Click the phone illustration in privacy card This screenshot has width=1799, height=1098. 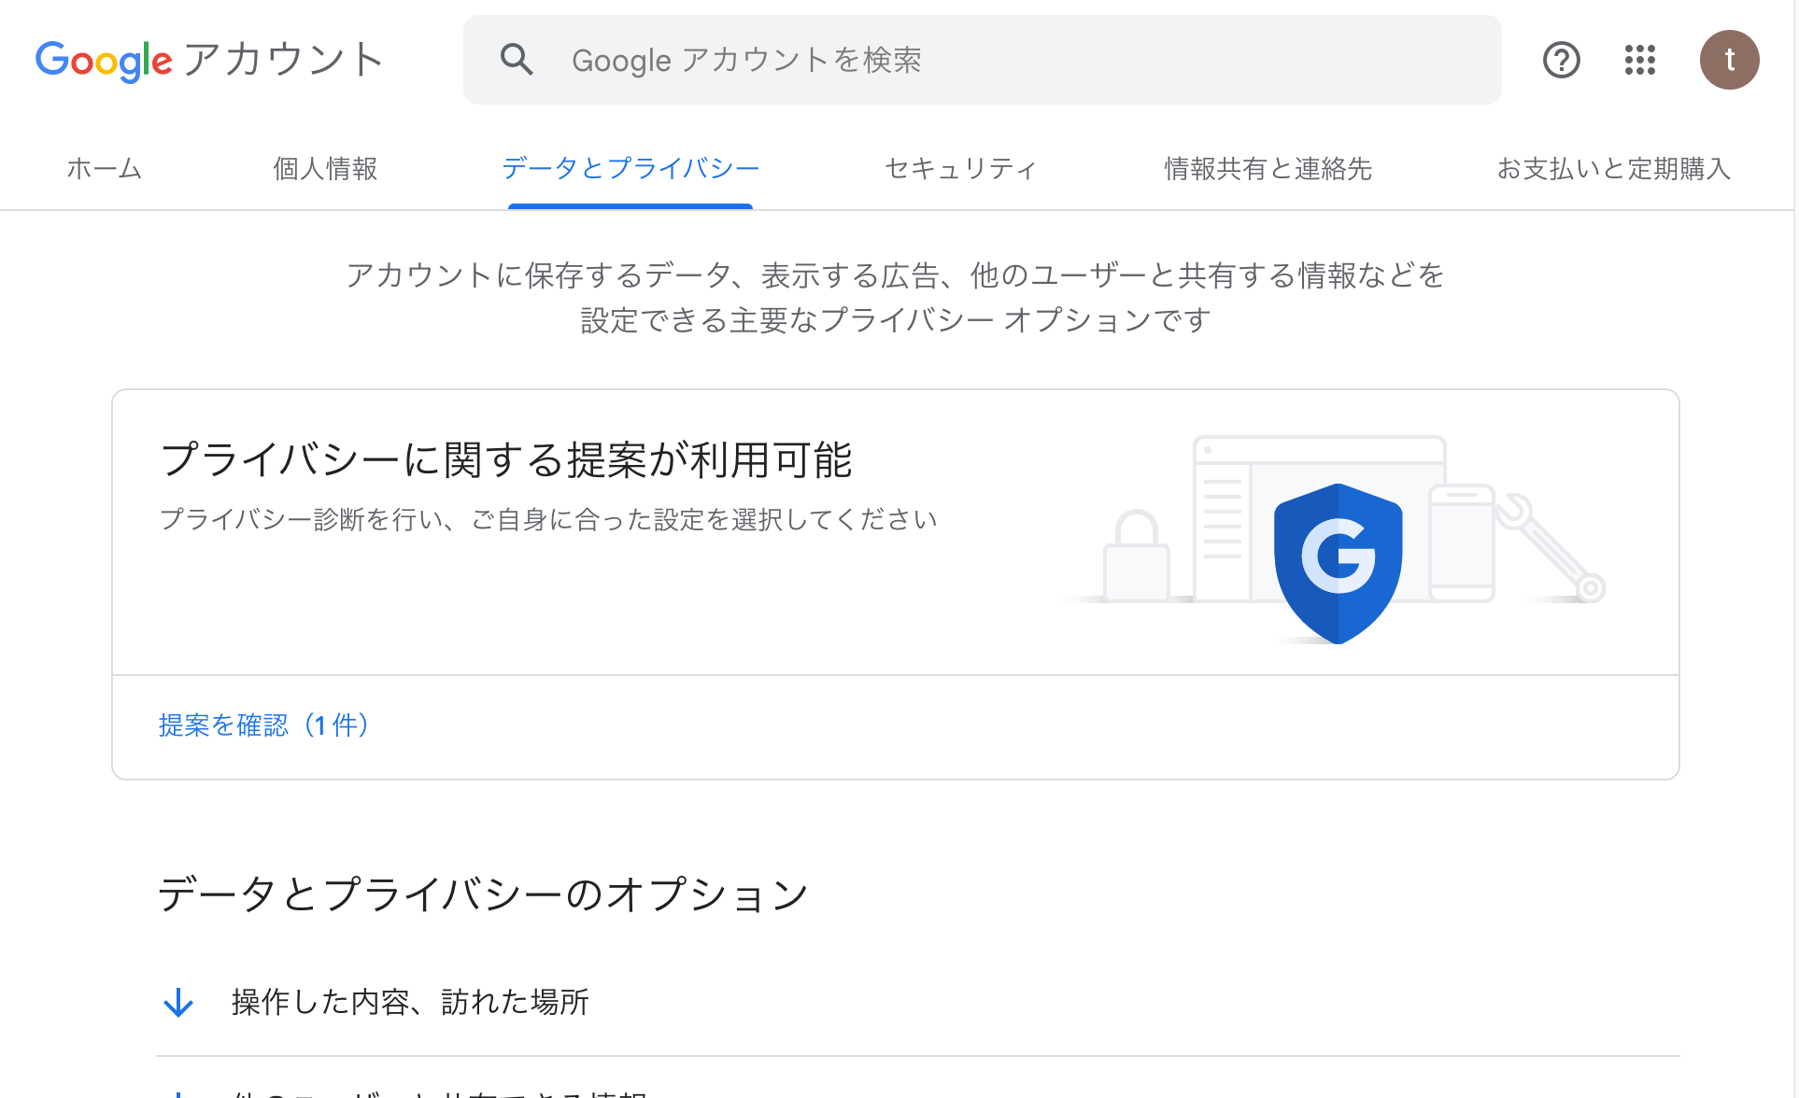tap(1462, 543)
